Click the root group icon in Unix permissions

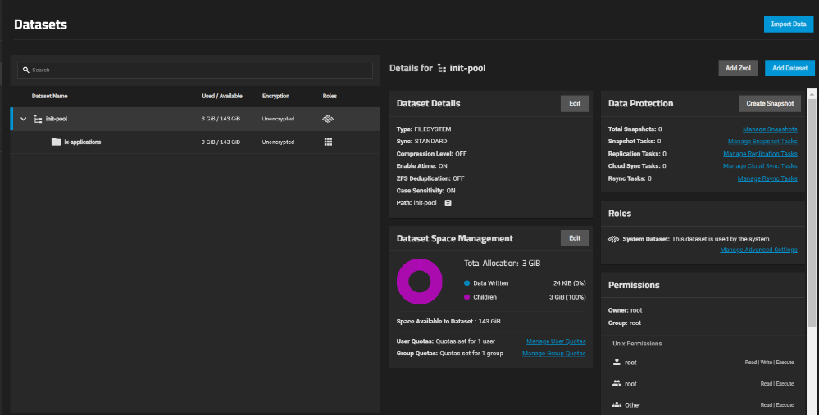617,383
